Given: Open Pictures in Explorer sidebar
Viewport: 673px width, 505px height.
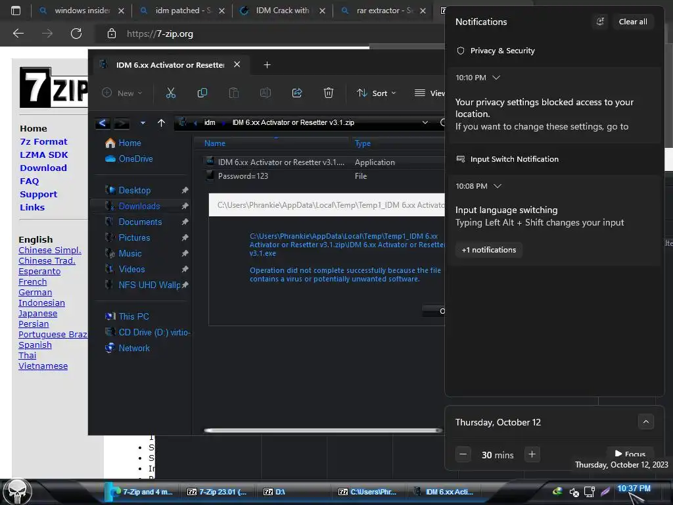Looking at the screenshot, I should 134,238.
